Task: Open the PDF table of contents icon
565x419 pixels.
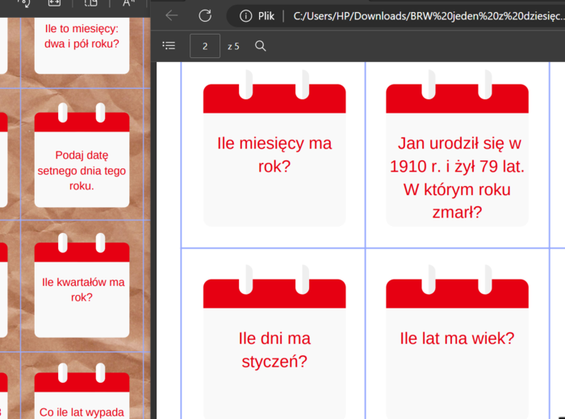Action: (x=169, y=46)
